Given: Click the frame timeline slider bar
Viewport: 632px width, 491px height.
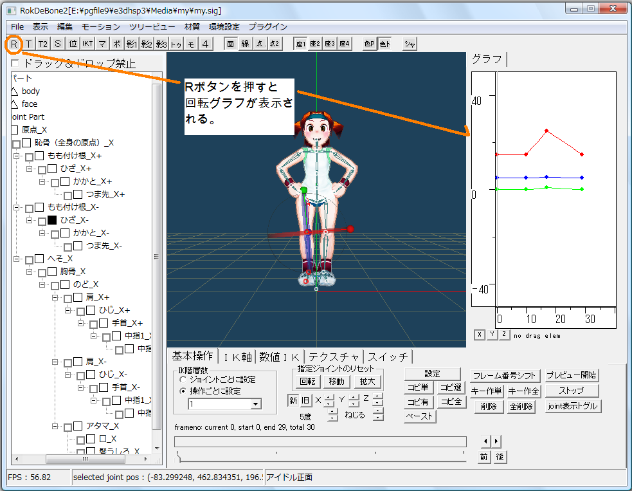Looking at the screenshot, I should coord(320,441).
